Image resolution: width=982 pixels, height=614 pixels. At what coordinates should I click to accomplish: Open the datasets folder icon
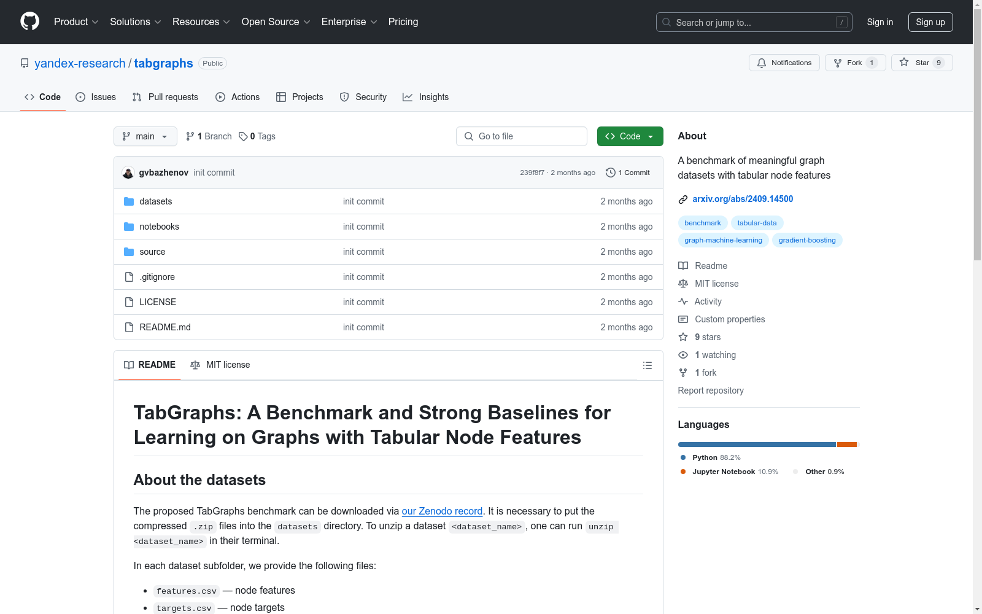click(x=129, y=201)
